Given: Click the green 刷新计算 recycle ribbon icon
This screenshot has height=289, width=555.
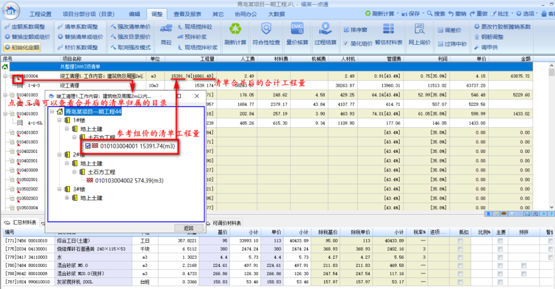Looking at the screenshot, I should click(235, 29).
